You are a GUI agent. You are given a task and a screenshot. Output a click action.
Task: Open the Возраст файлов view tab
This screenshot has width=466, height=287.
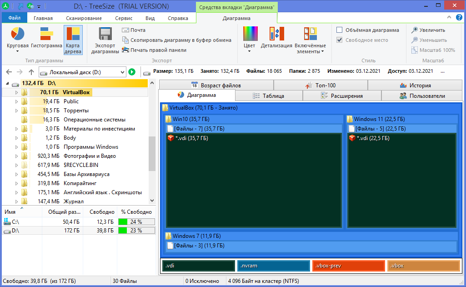point(216,86)
